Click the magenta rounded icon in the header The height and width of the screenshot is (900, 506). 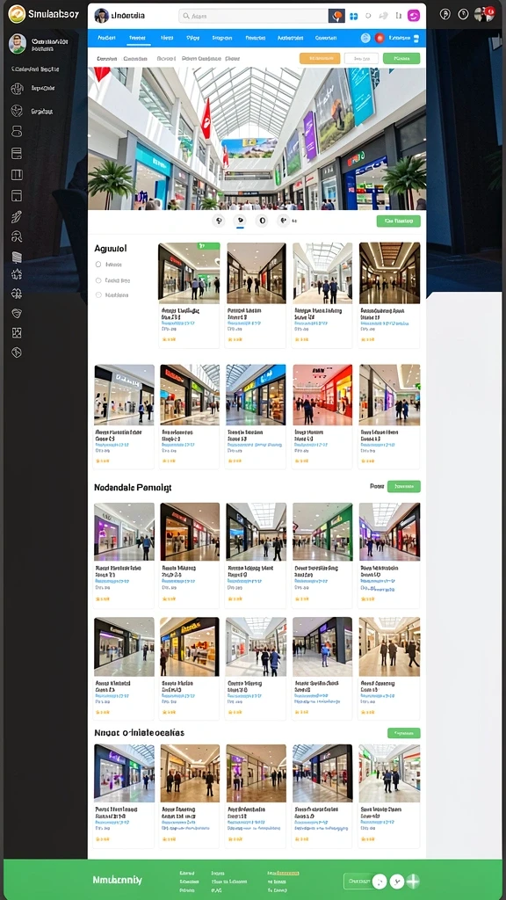coord(414,16)
